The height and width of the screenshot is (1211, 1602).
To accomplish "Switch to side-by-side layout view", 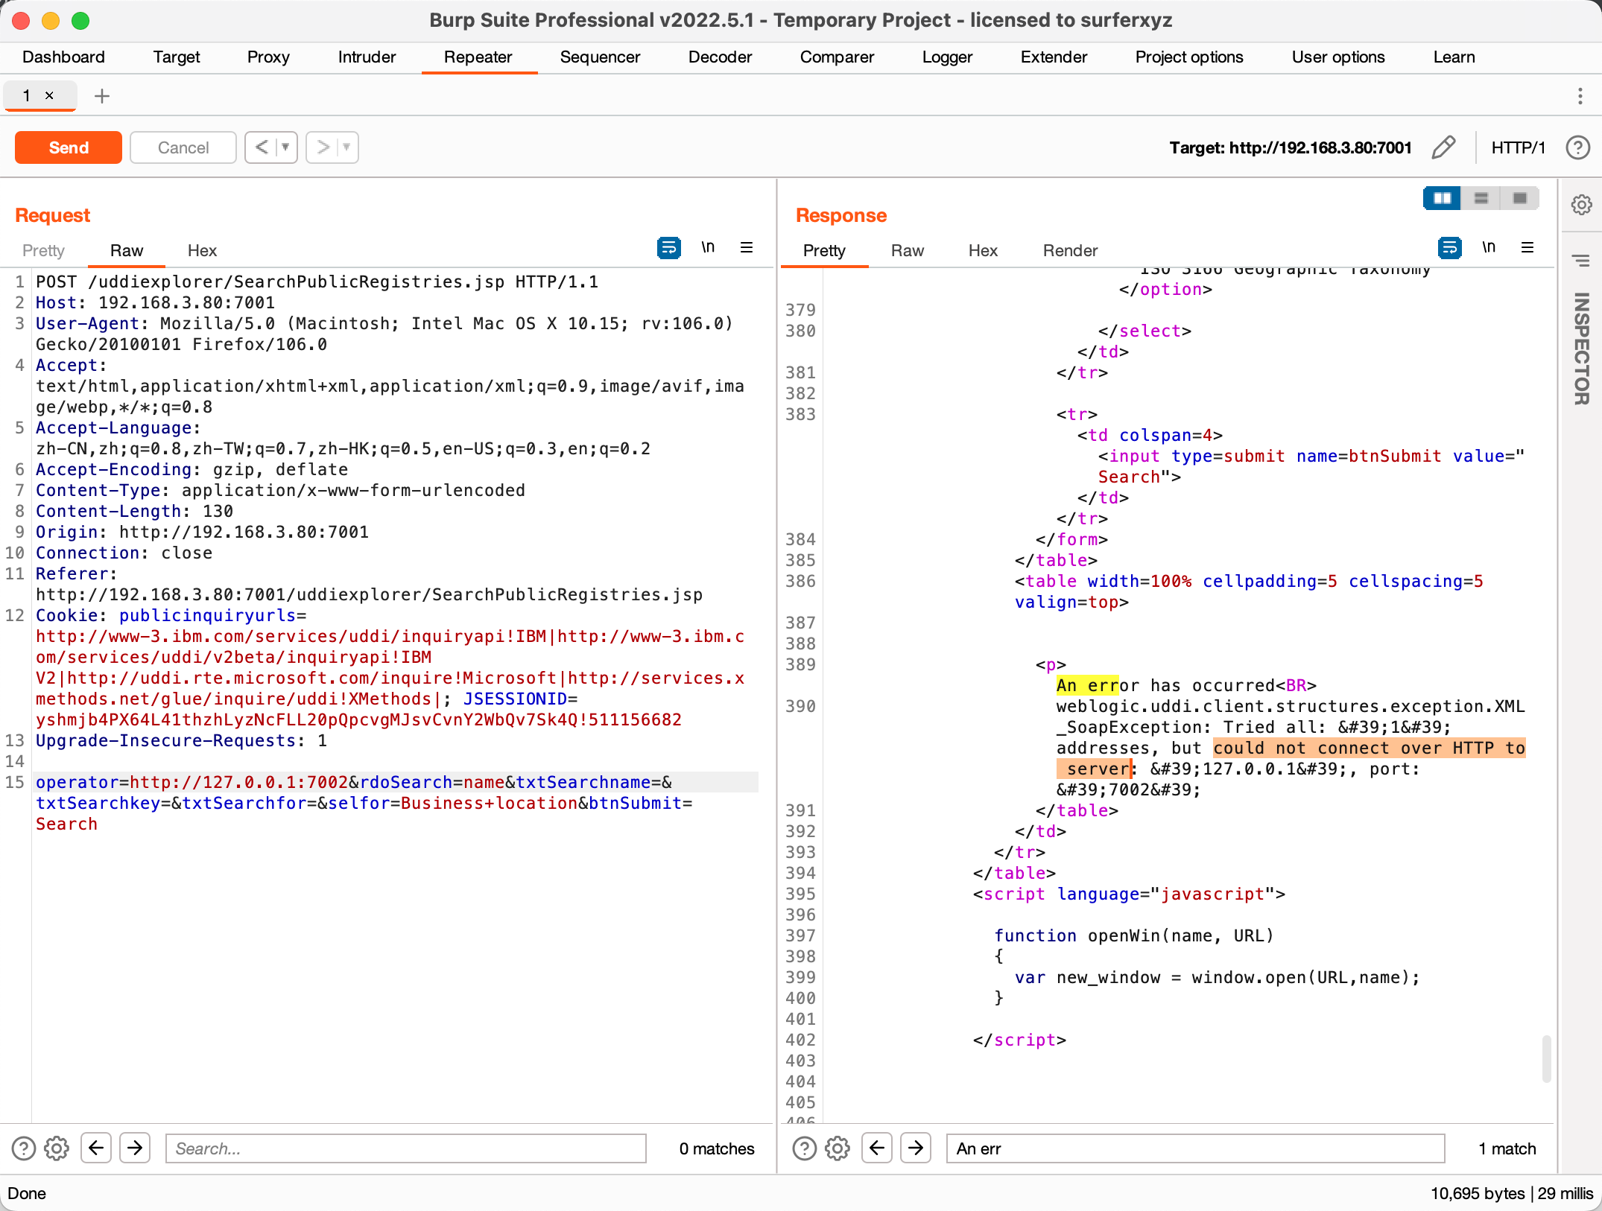I will click(x=1442, y=198).
